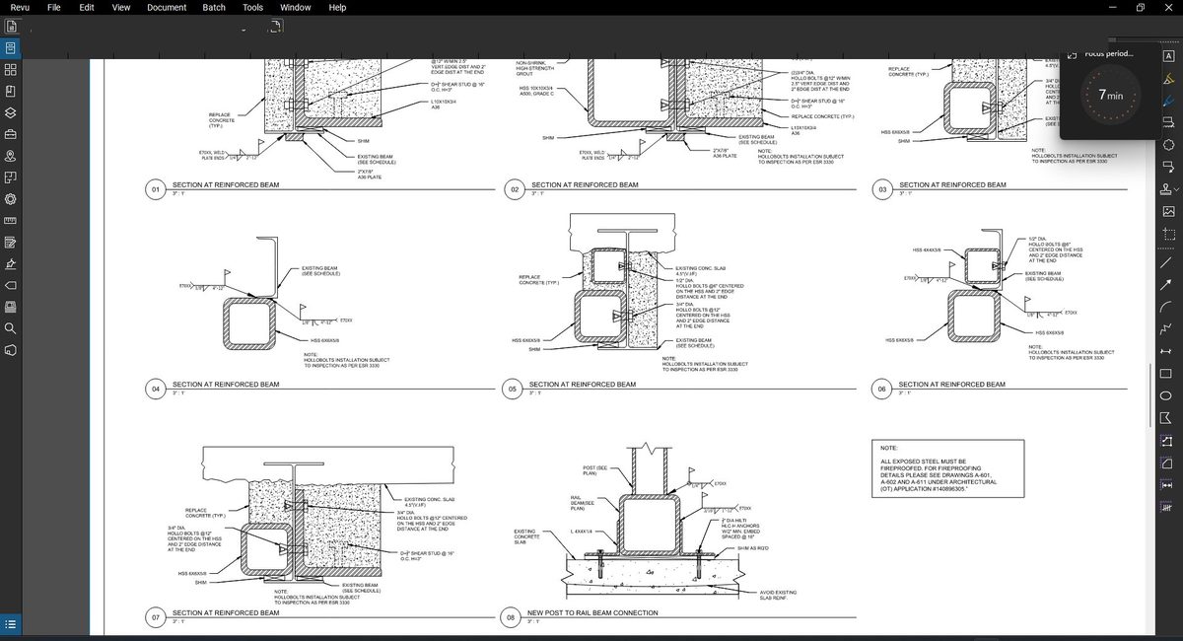Select the Snapshot tool with dashed rectangle

[1171, 234]
